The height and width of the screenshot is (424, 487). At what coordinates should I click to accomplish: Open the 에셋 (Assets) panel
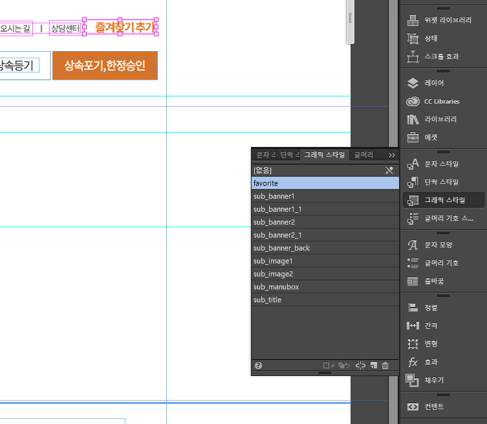click(413, 137)
